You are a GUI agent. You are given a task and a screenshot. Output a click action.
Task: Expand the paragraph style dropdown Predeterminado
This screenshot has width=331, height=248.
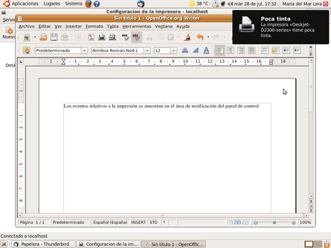coord(84,51)
